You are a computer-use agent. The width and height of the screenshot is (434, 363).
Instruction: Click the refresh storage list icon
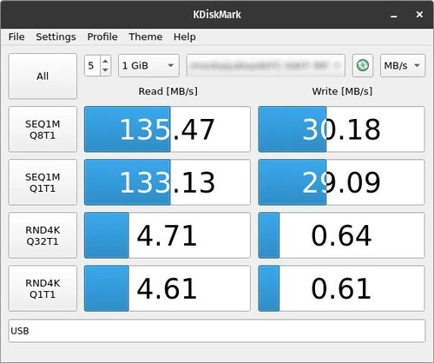(x=363, y=65)
